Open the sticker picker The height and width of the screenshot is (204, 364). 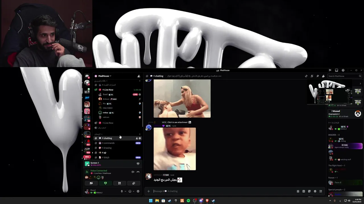click(309, 191)
